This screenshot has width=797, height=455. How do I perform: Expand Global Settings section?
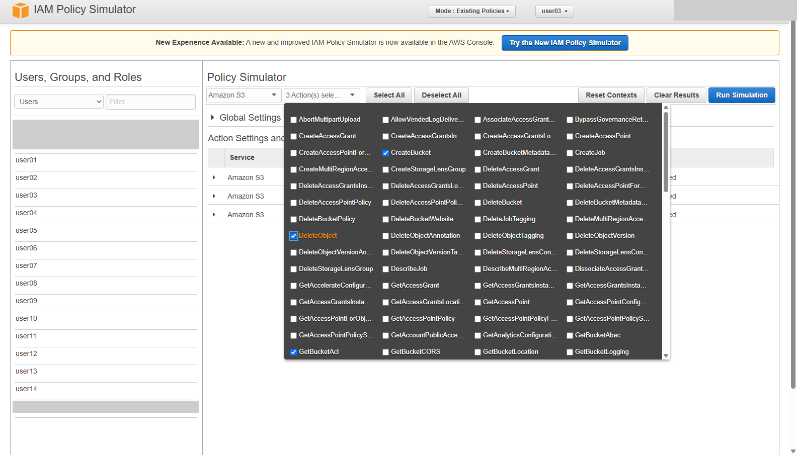click(213, 118)
